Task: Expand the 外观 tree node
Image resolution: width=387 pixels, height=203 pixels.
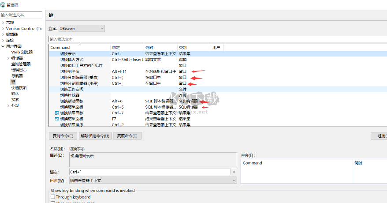Action: (8, 106)
